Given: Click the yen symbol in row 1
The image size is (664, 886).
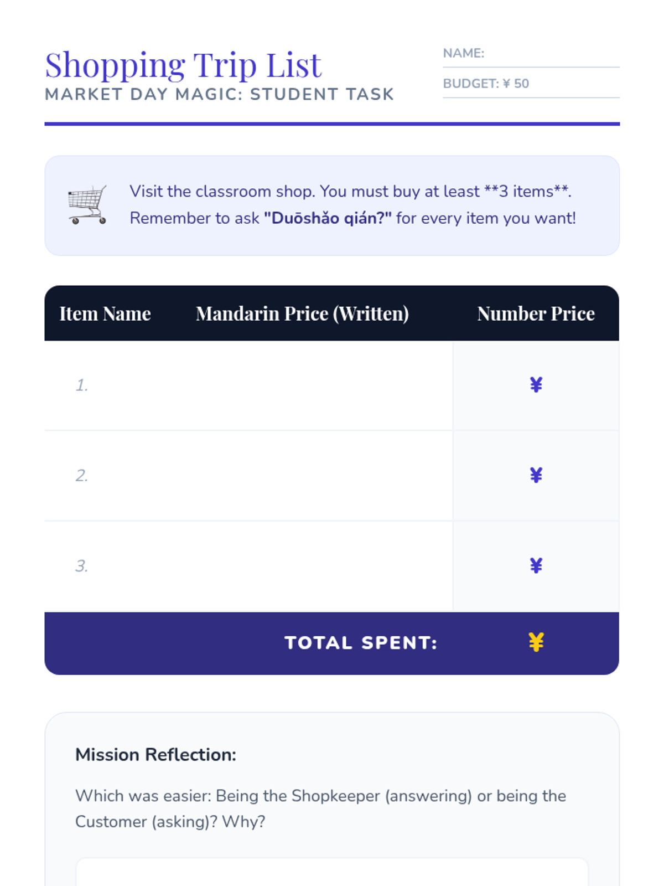Looking at the screenshot, I should [536, 385].
